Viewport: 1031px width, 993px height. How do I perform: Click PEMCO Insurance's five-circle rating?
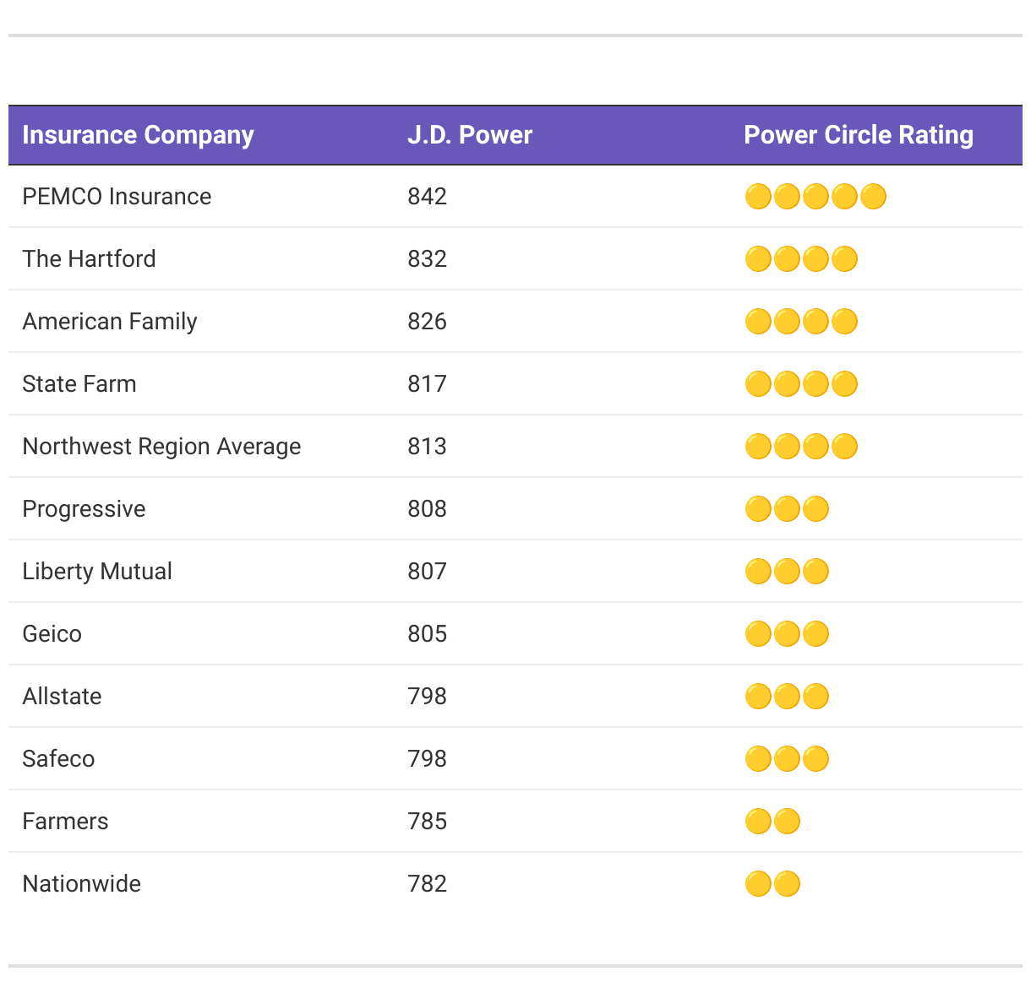(x=816, y=197)
